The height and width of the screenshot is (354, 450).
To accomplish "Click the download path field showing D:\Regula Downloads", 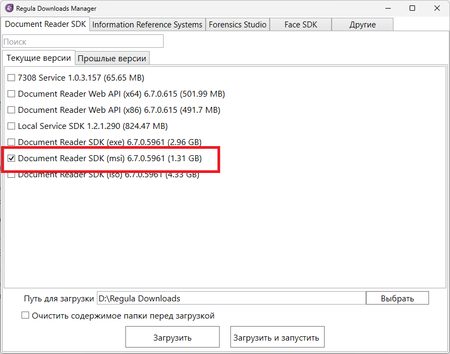I will [231, 298].
